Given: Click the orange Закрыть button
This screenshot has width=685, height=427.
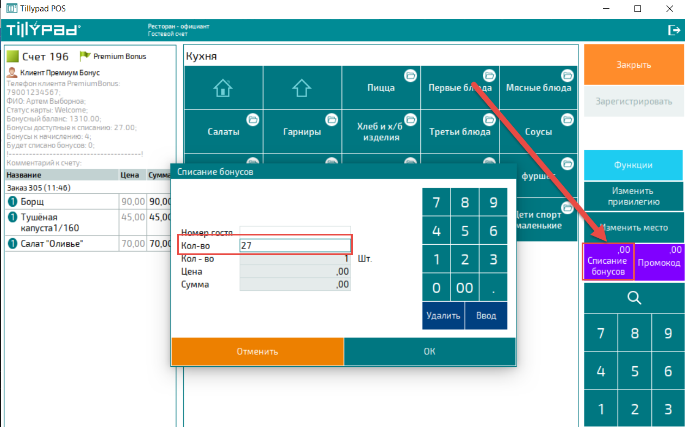Looking at the screenshot, I should [x=633, y=65].
